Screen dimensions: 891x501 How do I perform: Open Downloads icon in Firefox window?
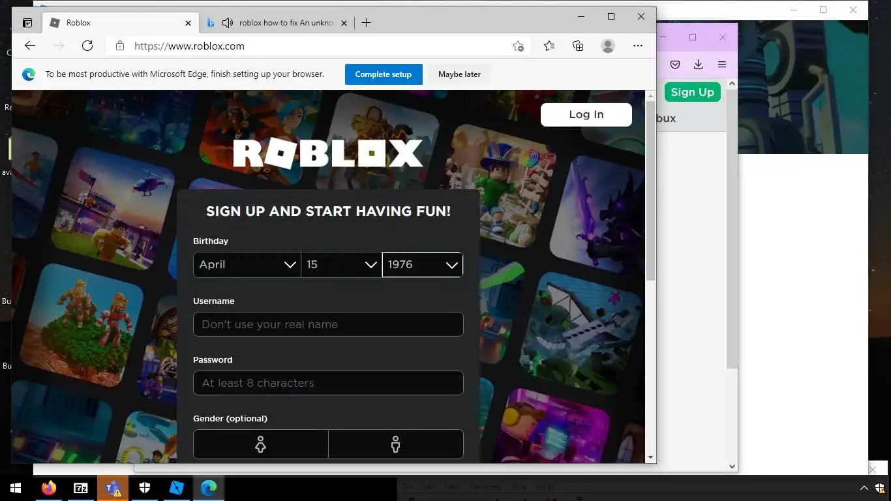pyautogui.click(x=698, y=65)
